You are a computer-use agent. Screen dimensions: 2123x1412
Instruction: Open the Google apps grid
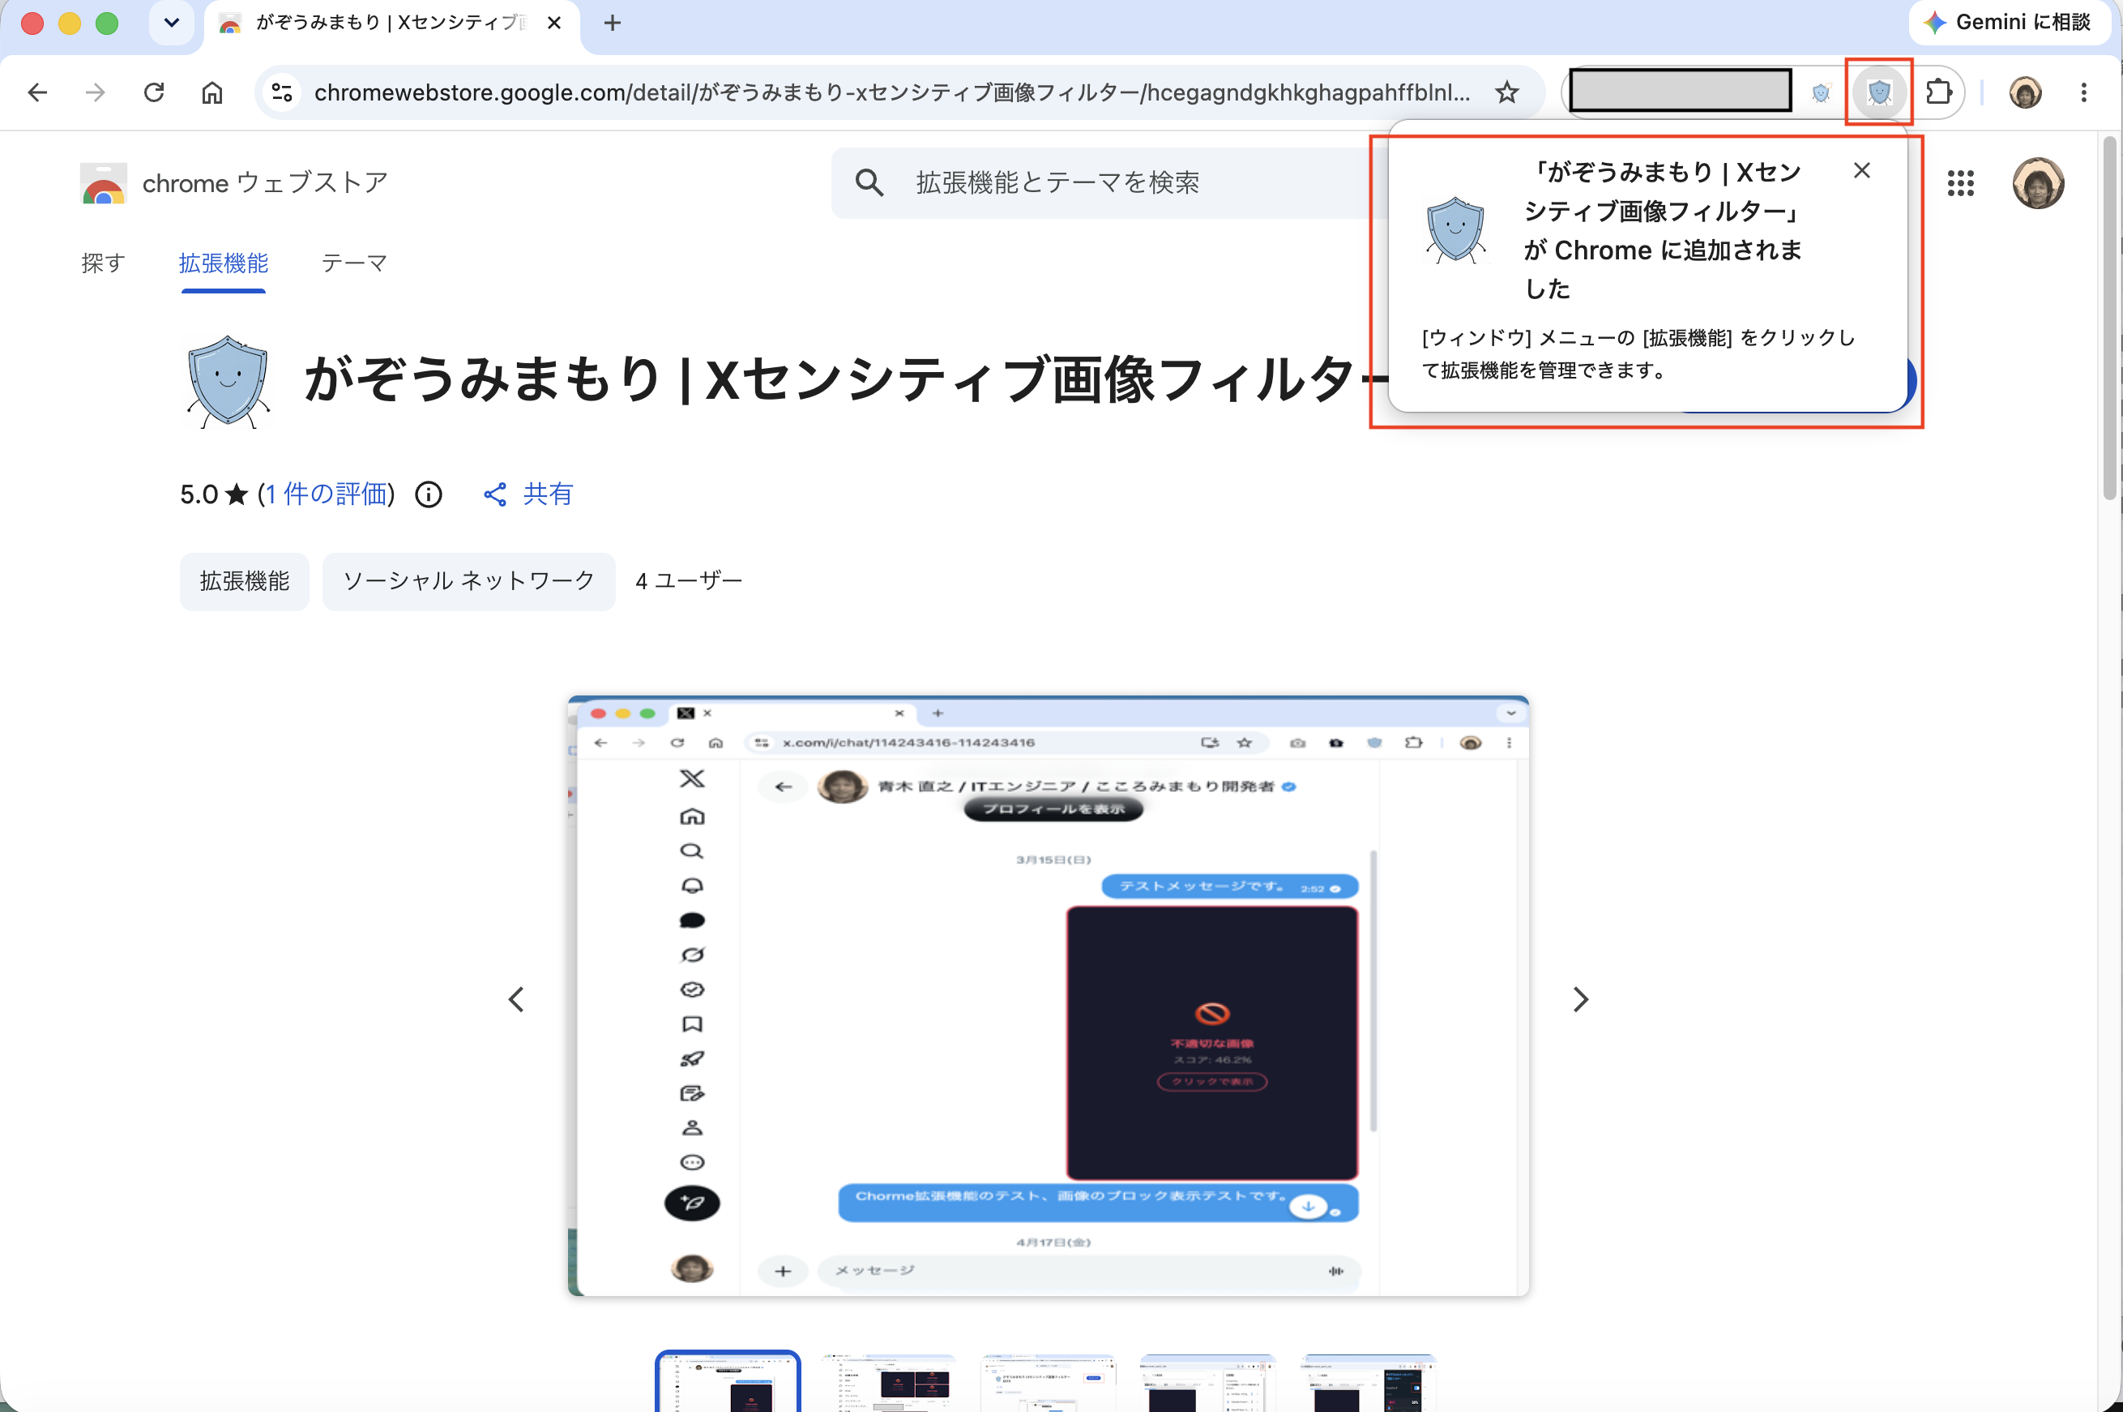pos(1960,183)
